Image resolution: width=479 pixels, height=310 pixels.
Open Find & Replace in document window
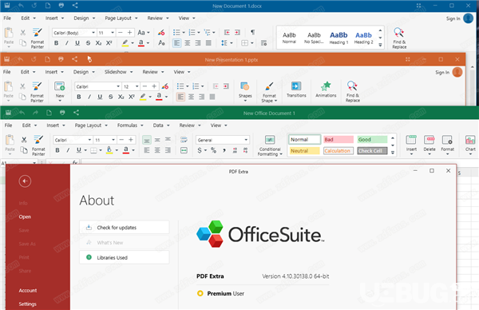click(399, 38)
